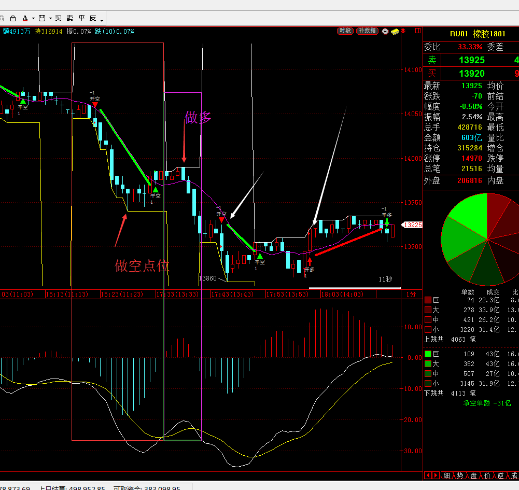The image size is (519, 490).
Task: Click the dark red 中 swatch in upper list
Action: 428,320
